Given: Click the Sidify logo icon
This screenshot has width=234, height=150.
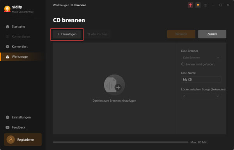Looking at the screenshot, I should point(7,9).
